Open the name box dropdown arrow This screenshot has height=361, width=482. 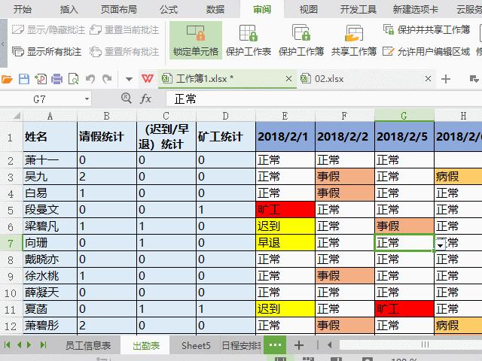(87, 99)
